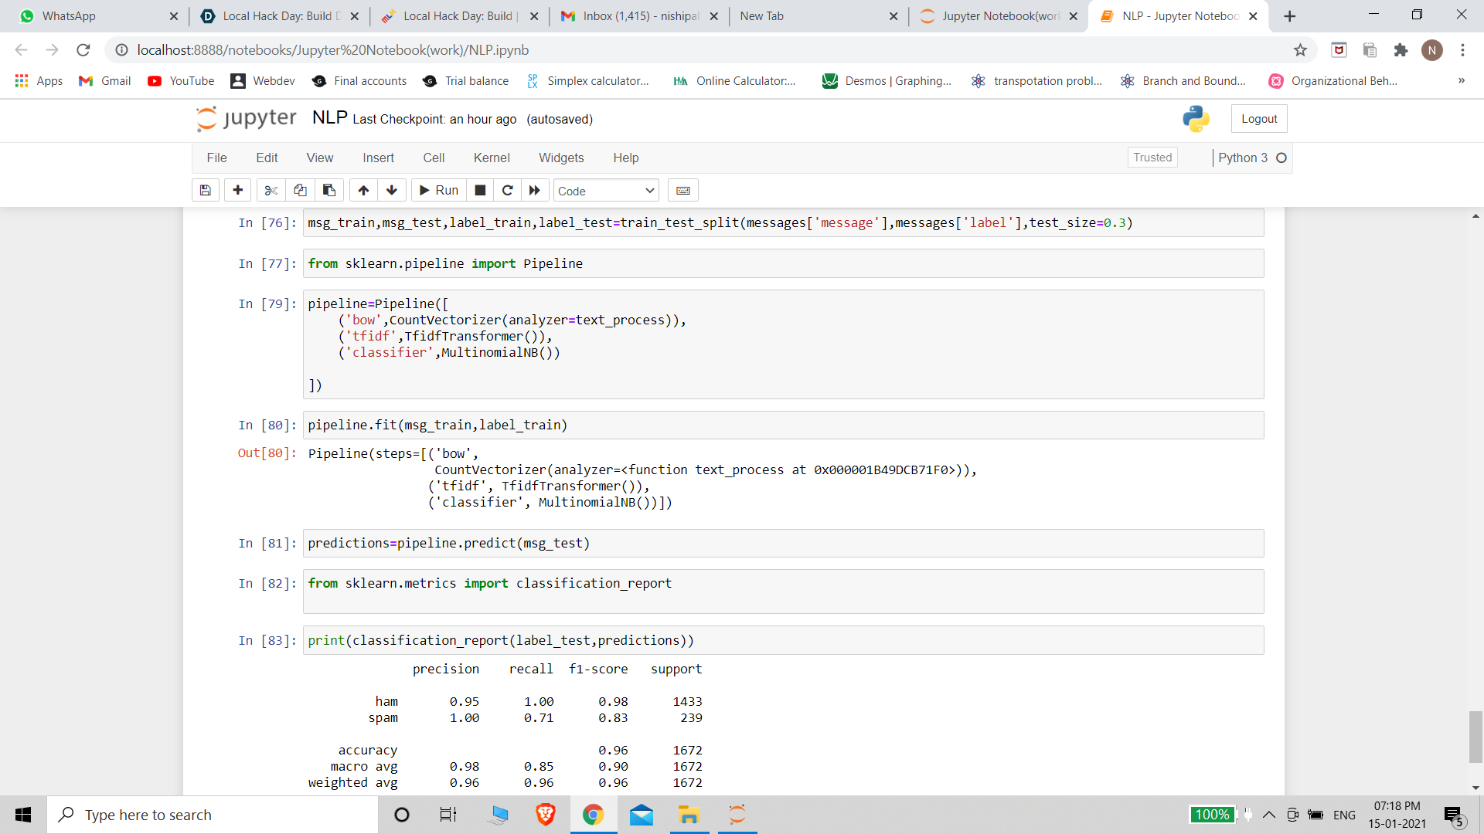Insert a new cell with the plus icon
1484x834 pixels.
click(237, 190)
